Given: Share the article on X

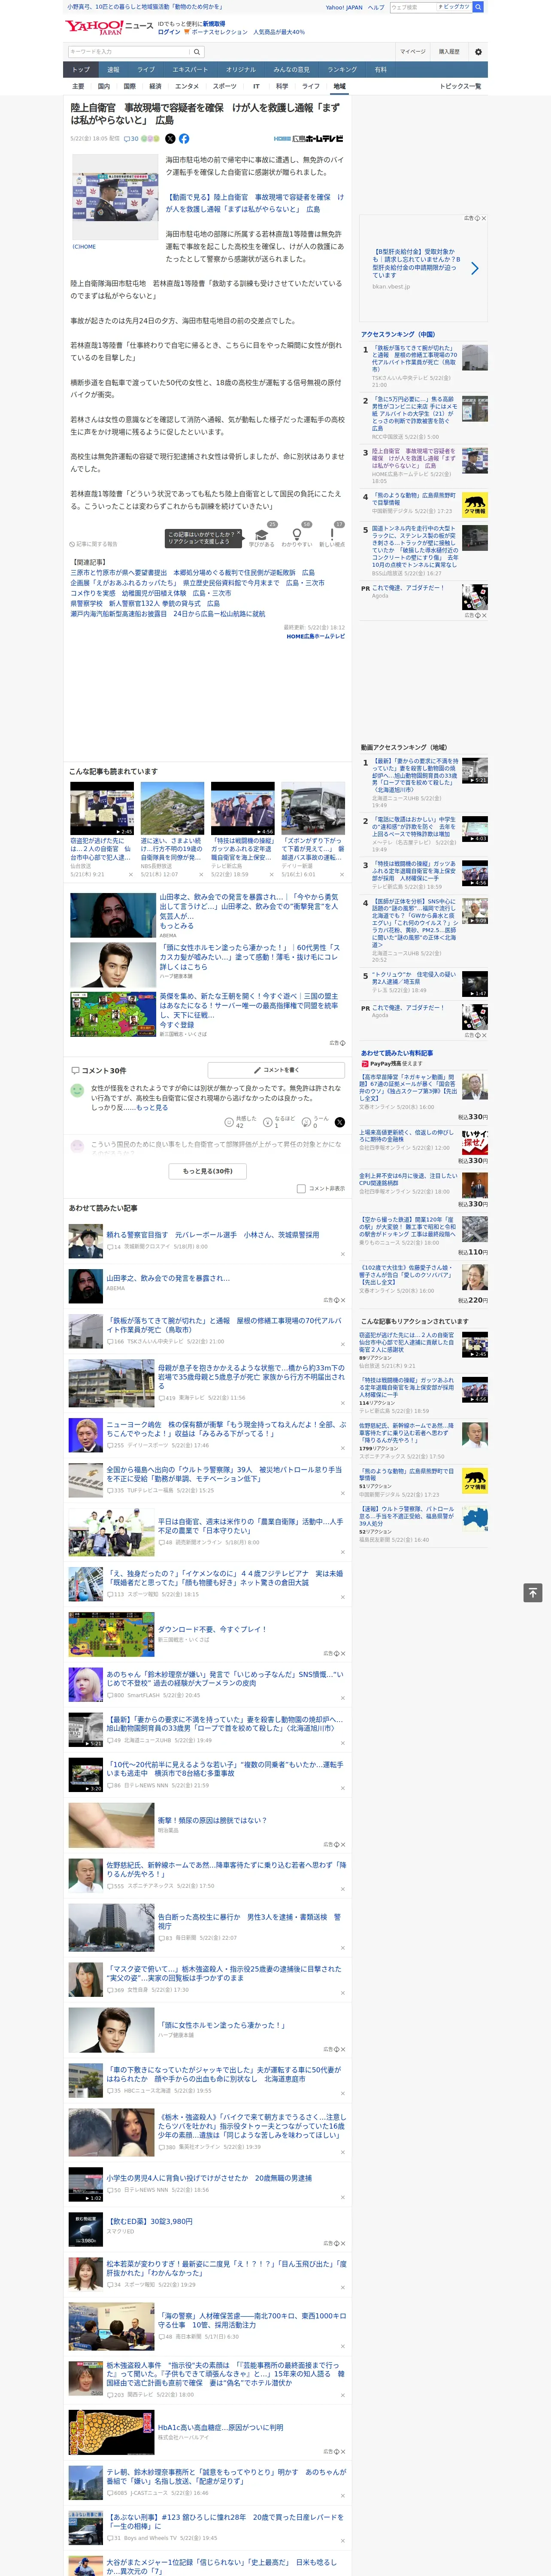Looking at the screenshot, I should pyautogui.click(x=170, y=139).
